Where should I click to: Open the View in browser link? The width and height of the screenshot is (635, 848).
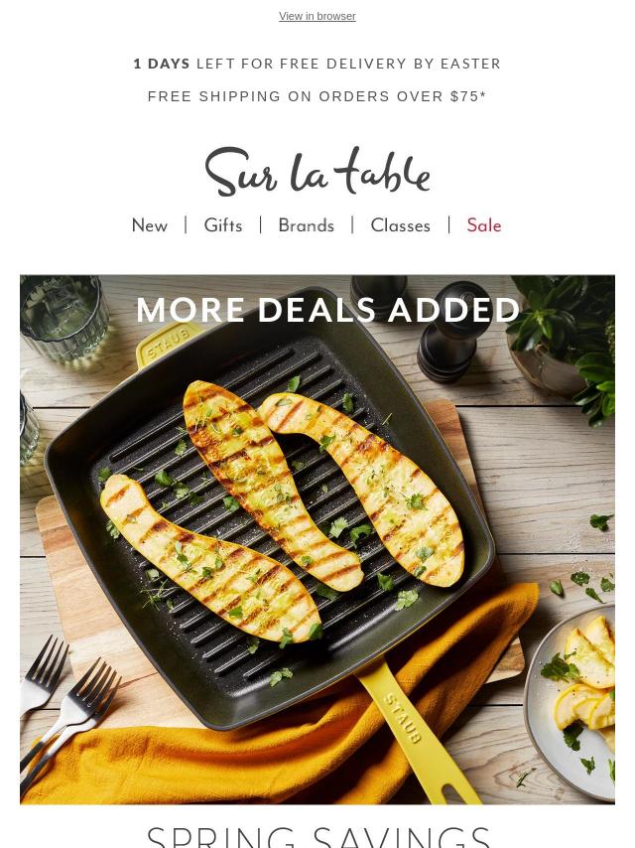[317, 16]
